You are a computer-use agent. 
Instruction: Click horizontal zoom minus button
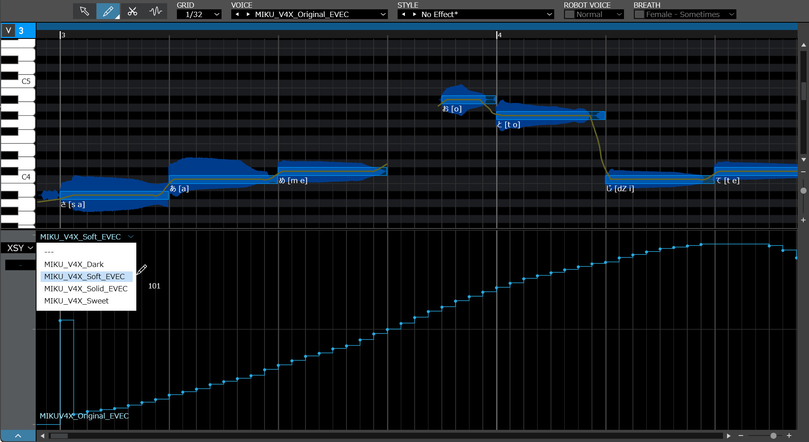tap(741, 436)
